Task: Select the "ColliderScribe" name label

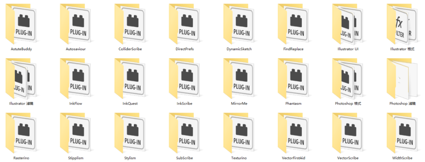Action: pyautogui.click(x=130, y=49)
